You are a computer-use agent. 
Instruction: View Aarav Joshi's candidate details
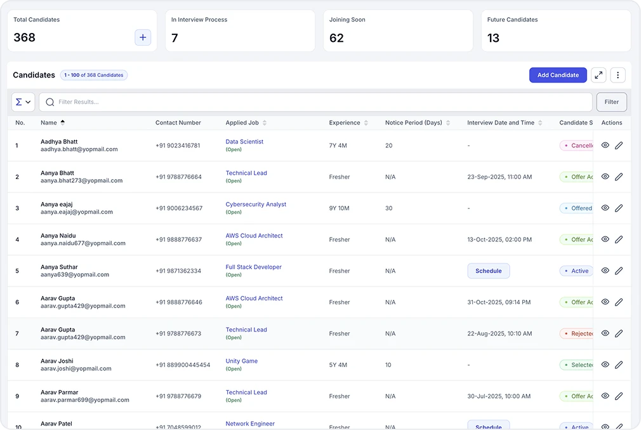click(605, 365)
